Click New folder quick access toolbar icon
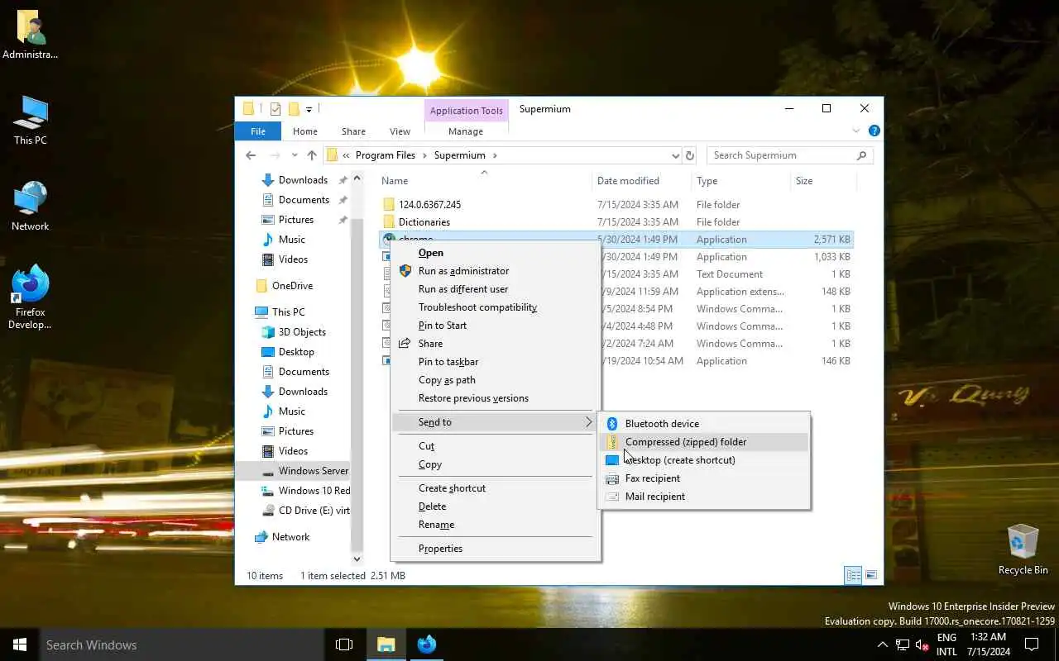 pyautogui.click(x=294, y=109)
